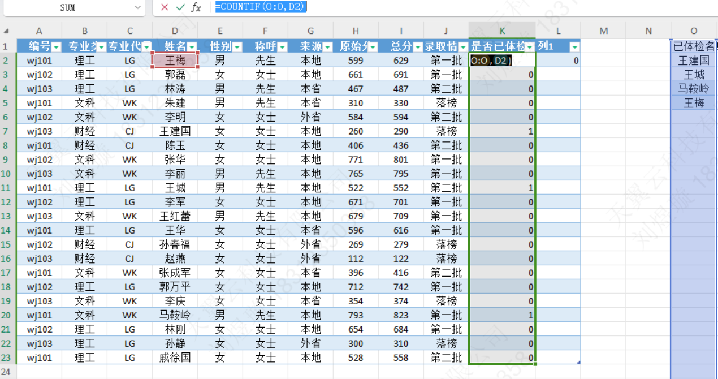Select the name cell 郭万平

[175, 287]
